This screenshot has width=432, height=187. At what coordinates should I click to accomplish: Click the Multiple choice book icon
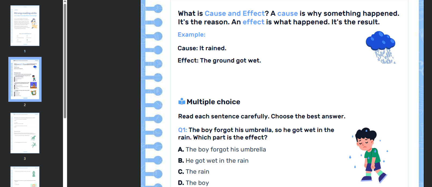point(182,101)
